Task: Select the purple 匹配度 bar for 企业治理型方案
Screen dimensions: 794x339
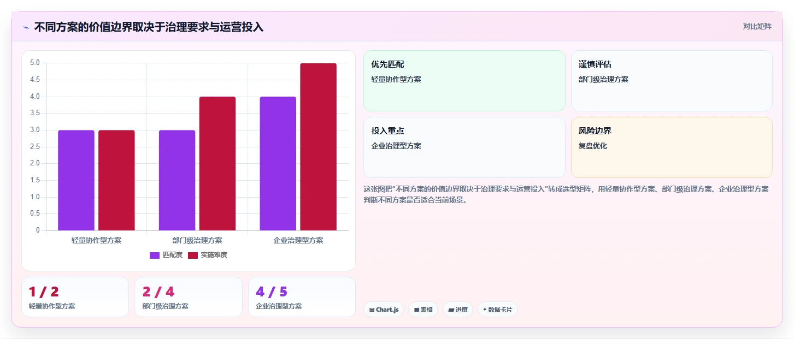Action: point(278,164)
